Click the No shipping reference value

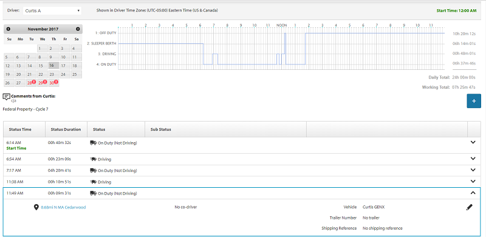383,228
